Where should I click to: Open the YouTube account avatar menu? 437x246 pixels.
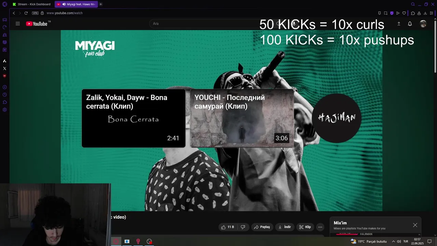coord(423,24)
